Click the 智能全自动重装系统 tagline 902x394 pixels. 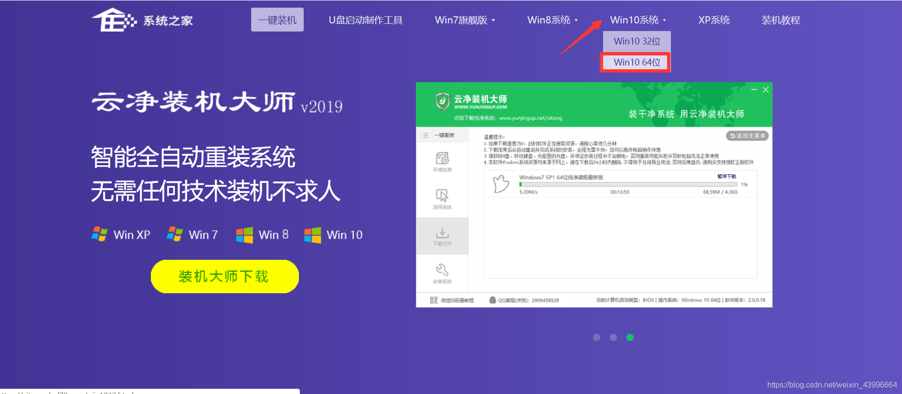click(x=193, y=157)
